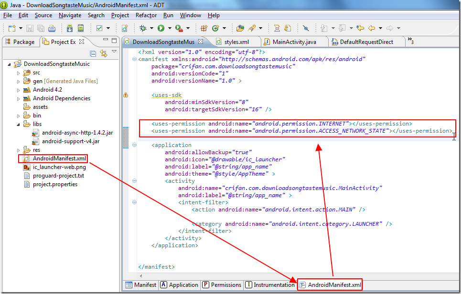Expand the bin folder
The width and height of the screenshot is (461, 294).
pos(18,116)
